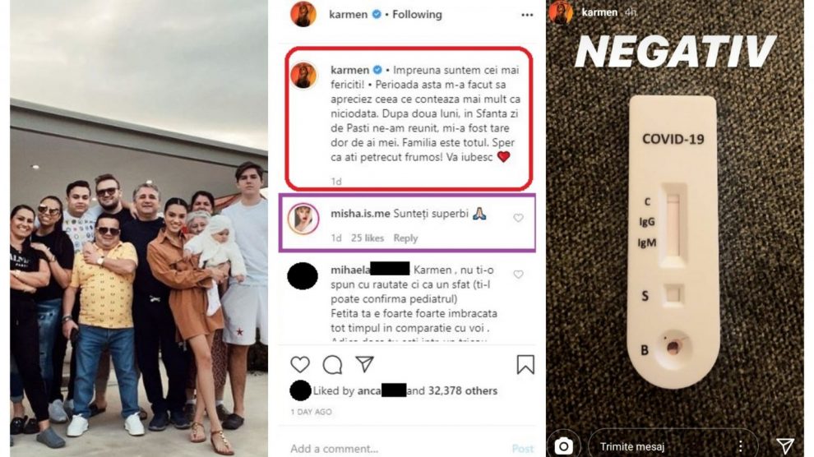Like the mihaela comment heart
The height and width of the screenshot is (457, 814).
click(518, 275)
